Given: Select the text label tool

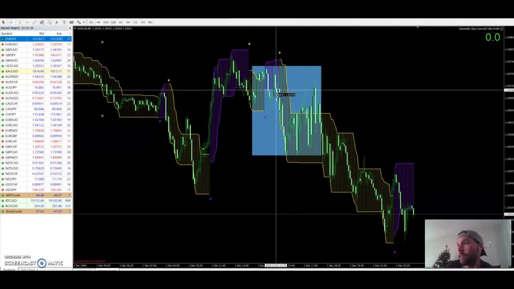Looking at the screenshot, I should click(64, 22).
